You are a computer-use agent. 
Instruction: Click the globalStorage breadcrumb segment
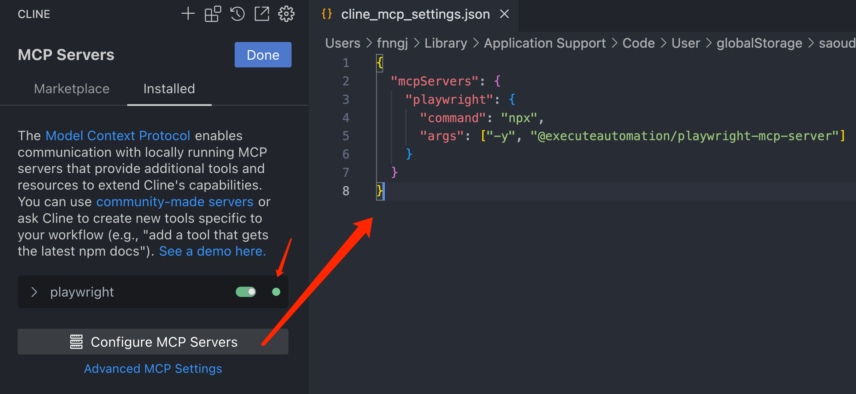(759, 43)
